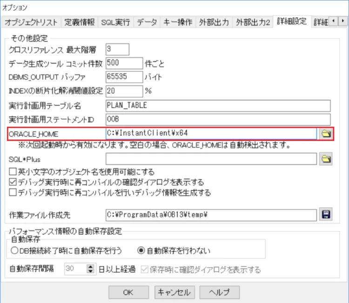Switch to the 外部出力 tab
This screenshot has width=349, height=303.
214,22
